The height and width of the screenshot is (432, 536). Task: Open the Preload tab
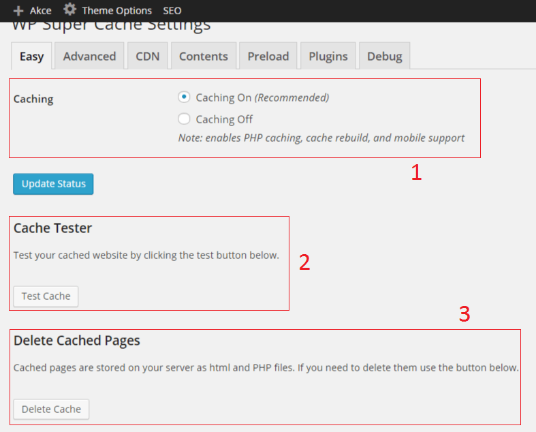(268, 56)
